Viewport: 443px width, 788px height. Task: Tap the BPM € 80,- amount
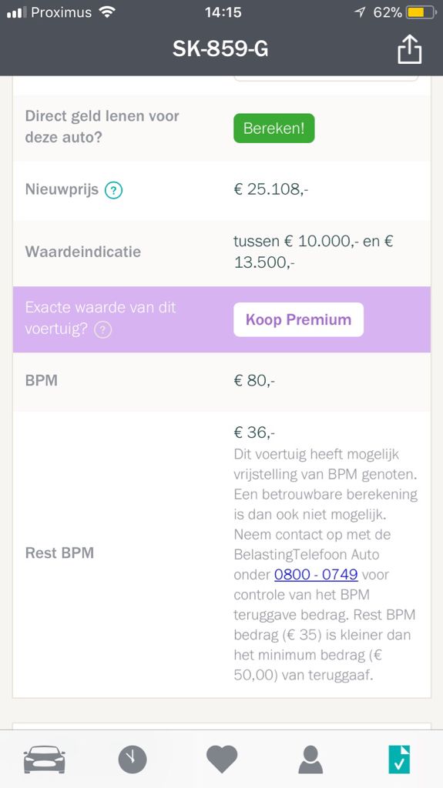pos(254,381)
